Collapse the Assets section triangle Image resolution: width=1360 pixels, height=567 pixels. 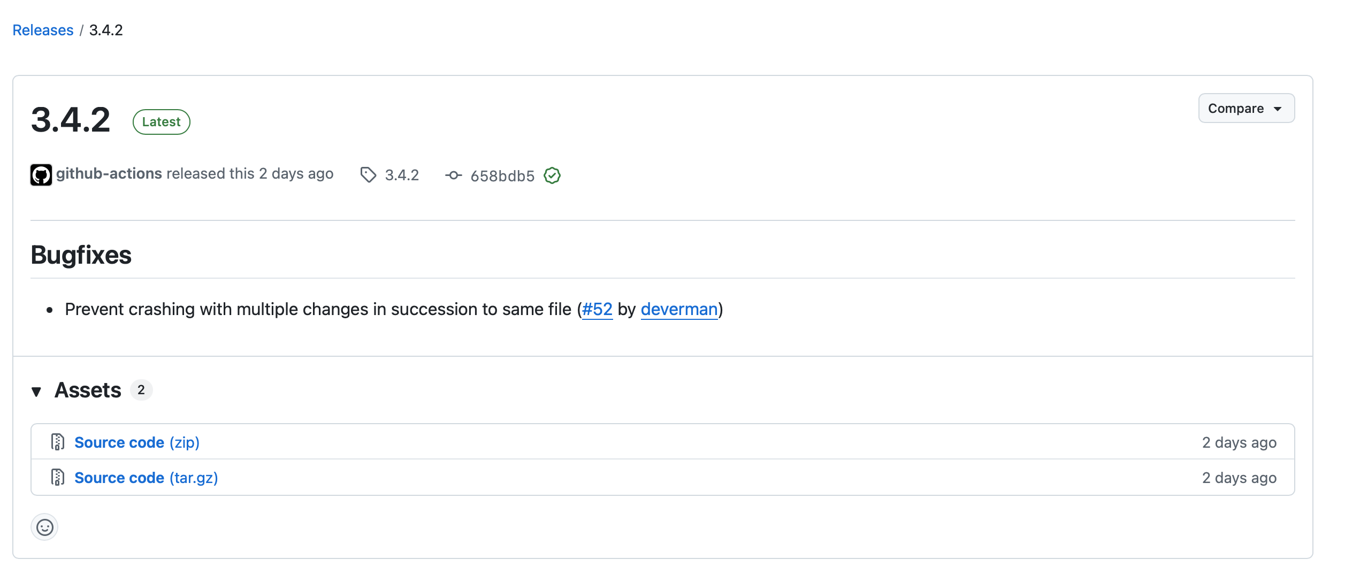click(36, 392)
